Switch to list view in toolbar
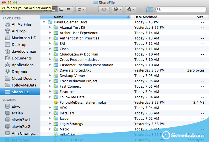The width and height of the screenshot is (209, 142). pyautogui.click(x=54, y=9)
